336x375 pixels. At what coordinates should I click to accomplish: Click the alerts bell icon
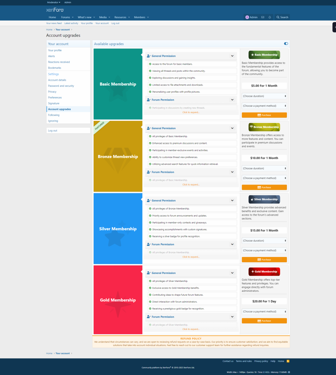270,17
